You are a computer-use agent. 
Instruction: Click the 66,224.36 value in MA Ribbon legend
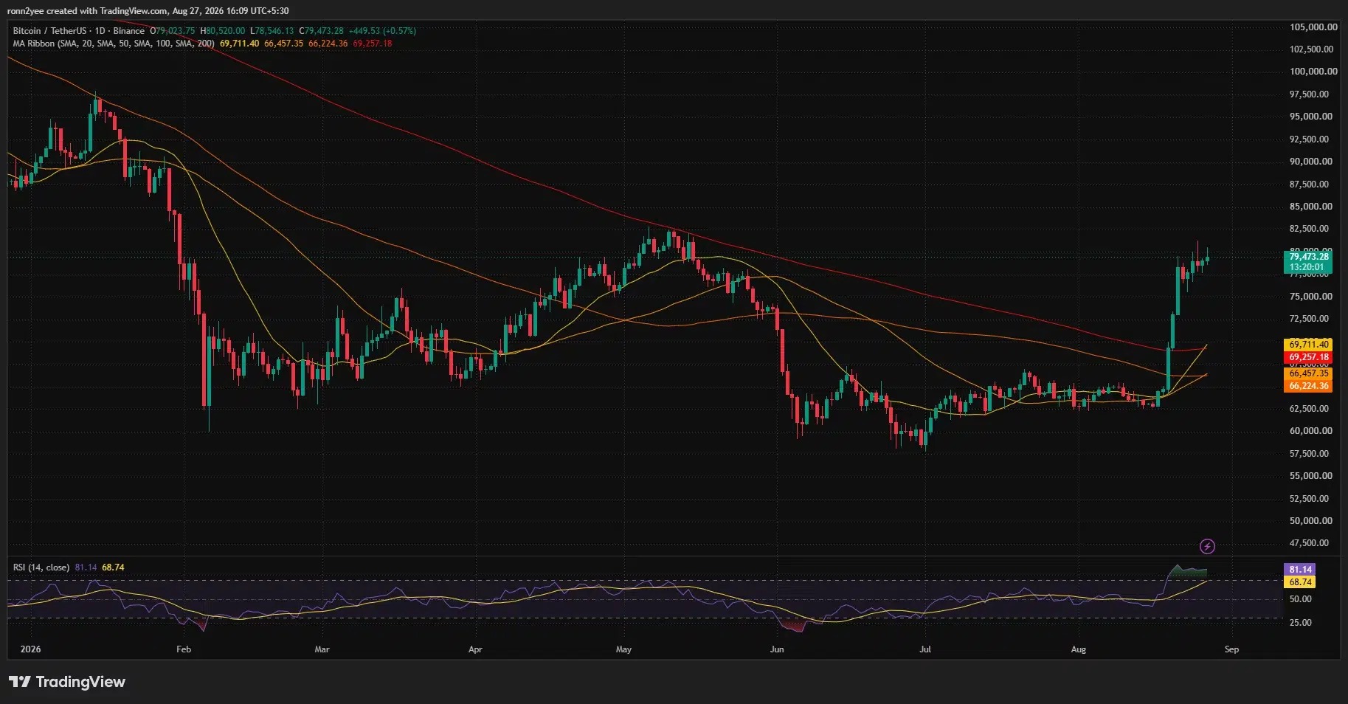328,44
